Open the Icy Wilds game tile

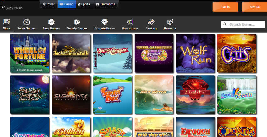tap(30, 127)
